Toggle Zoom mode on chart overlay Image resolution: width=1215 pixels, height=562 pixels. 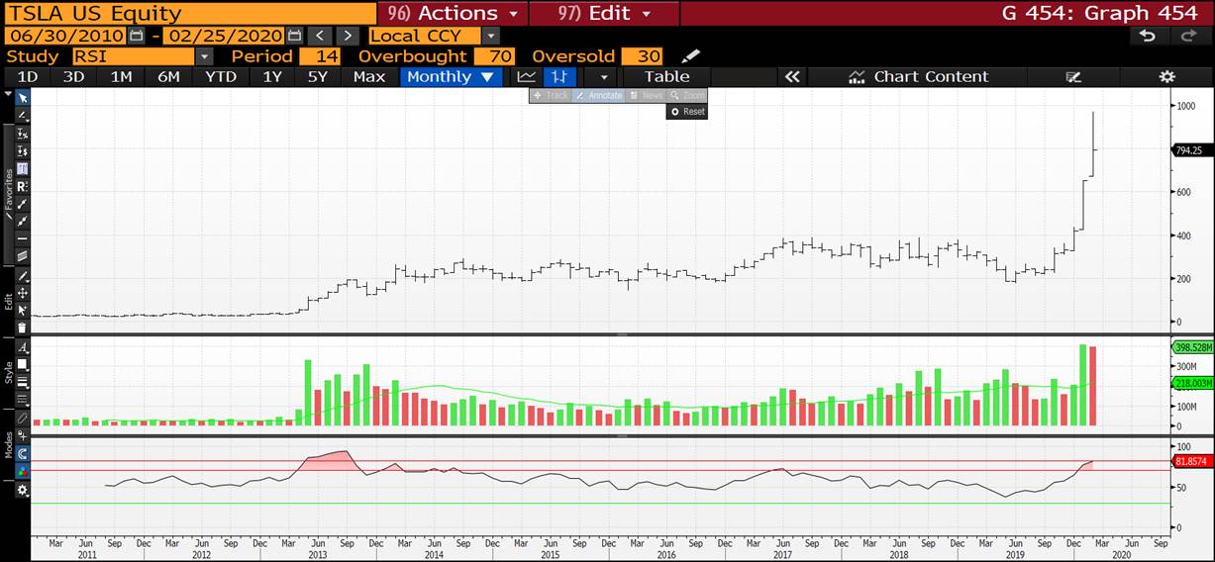tap(687, 96)
